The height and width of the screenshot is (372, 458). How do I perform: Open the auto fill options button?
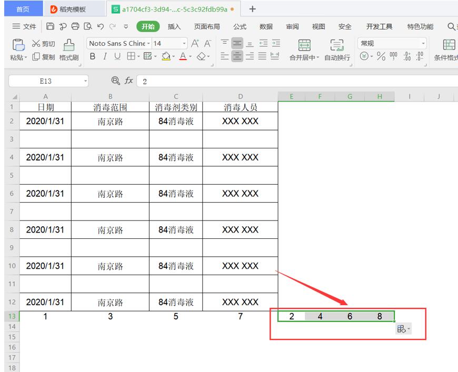(404, 329)
